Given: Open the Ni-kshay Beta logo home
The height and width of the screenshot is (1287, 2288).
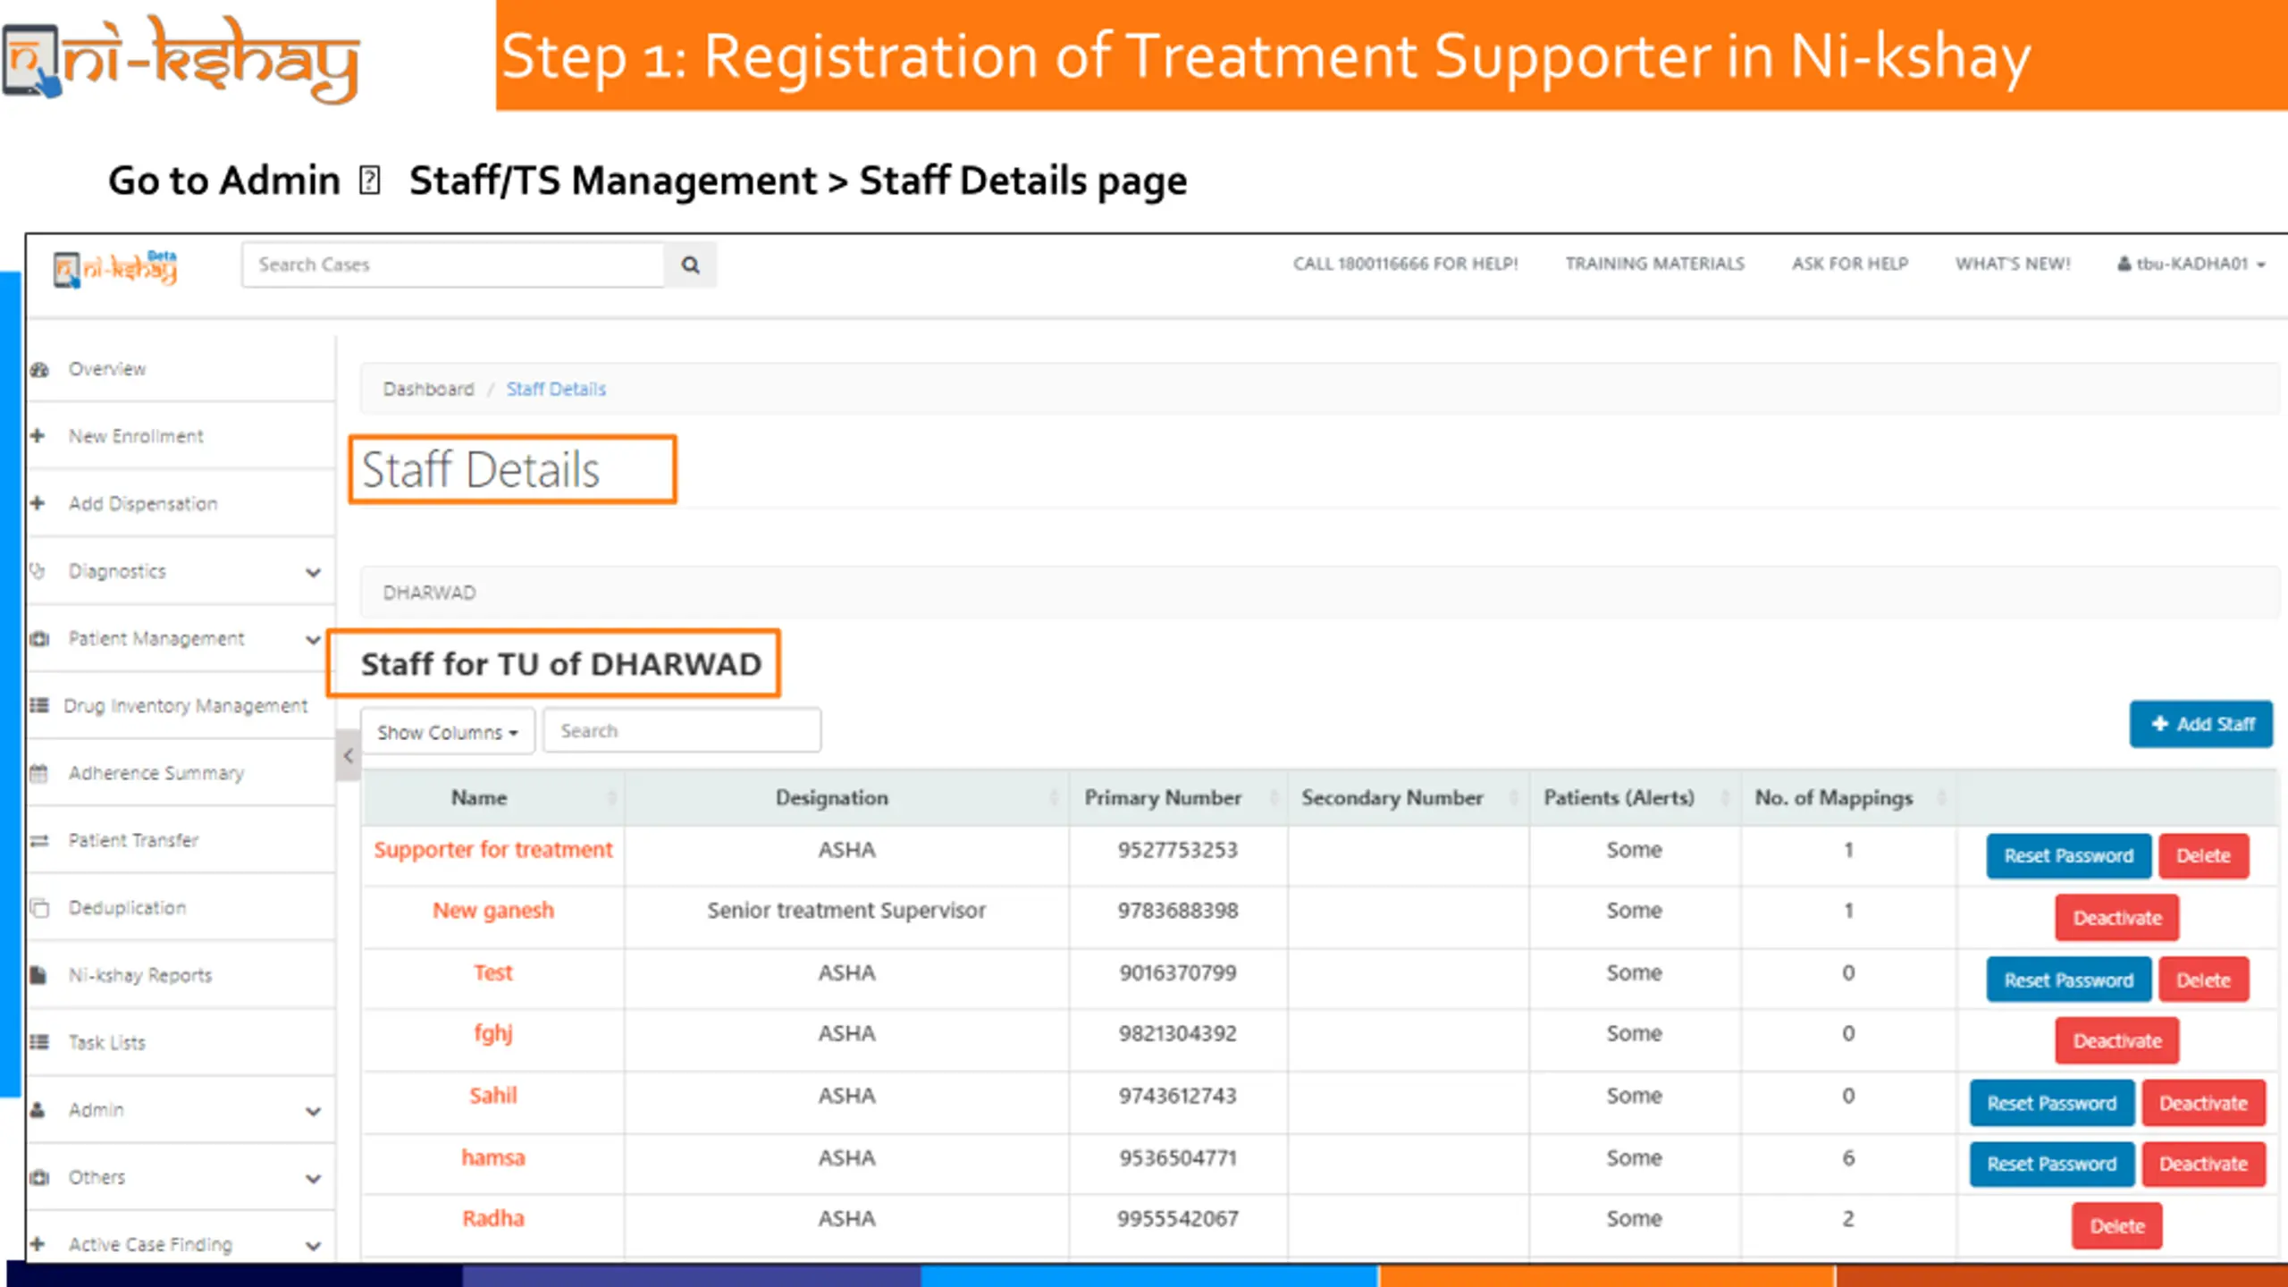Looking at the screenshot, I should click(x=115, y=268).
